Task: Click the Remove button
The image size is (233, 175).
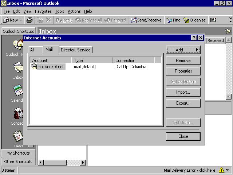Action: coord(183,61)
